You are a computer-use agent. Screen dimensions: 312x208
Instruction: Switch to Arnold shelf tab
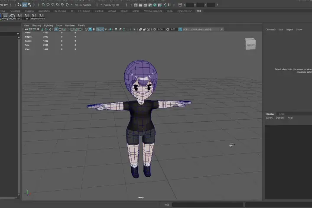[x=112, y=11]
